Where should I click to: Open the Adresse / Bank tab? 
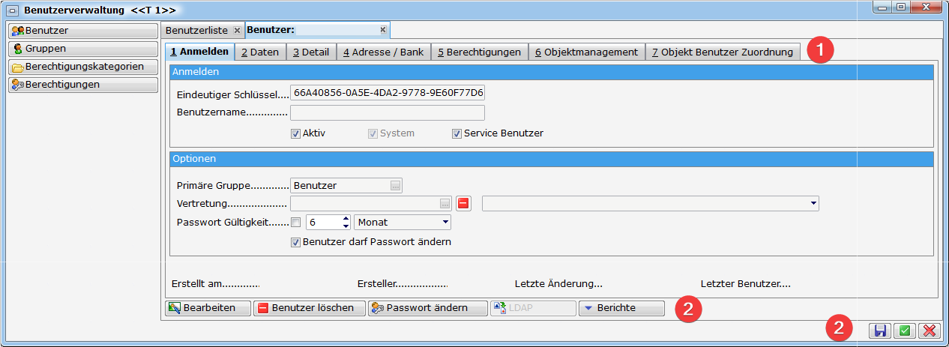point(383,52)
